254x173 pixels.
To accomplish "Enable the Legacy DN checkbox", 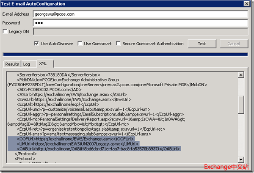I will pos(5,31).
